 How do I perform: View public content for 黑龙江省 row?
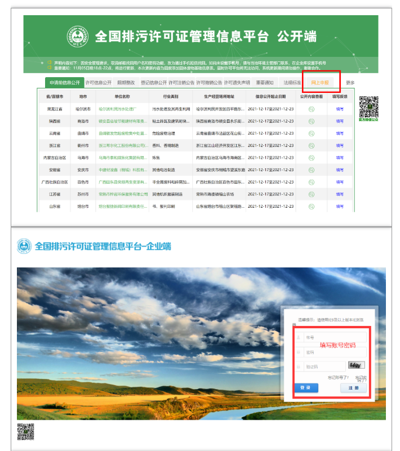pos(312,109)
